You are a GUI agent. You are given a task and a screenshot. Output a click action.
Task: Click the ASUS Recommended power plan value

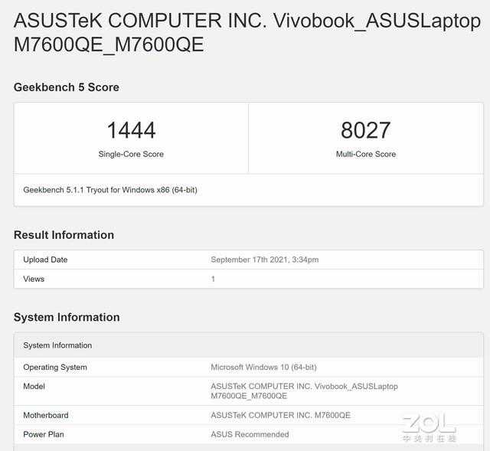coord(250,434)
